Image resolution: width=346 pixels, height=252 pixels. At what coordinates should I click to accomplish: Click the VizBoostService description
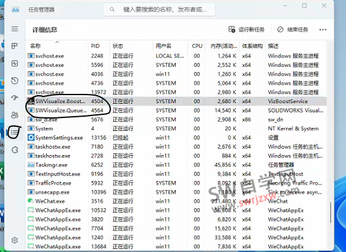tap(288, 101)
